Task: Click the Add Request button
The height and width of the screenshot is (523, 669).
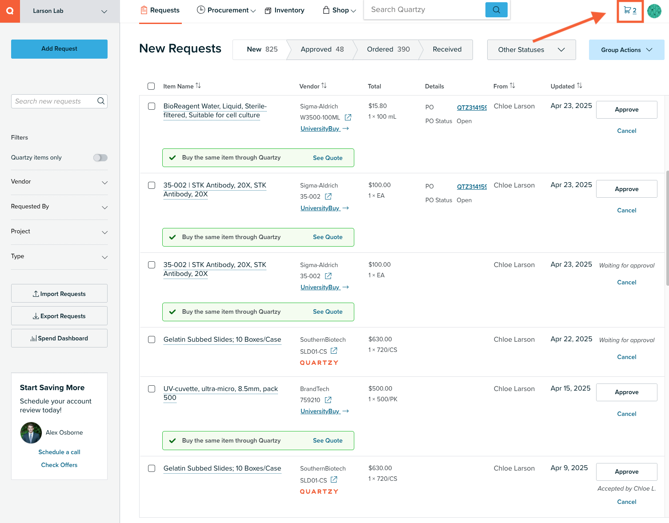Action: point(59,49)
